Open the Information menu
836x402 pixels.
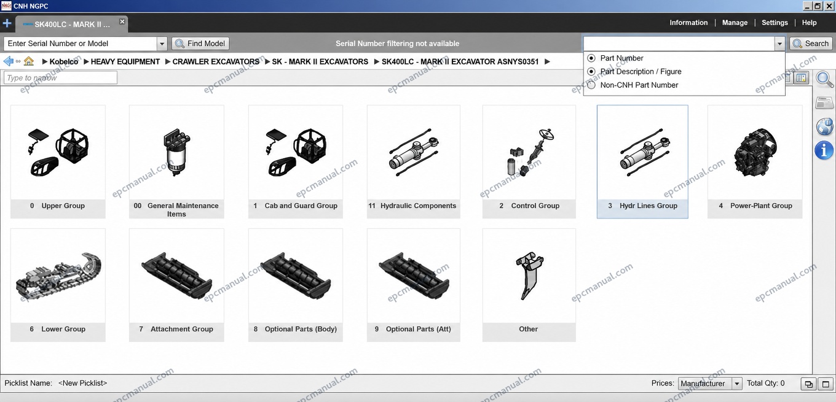coord(688,23)
